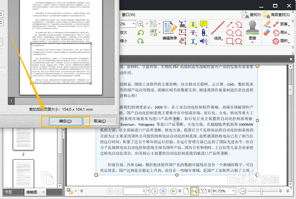Select the 图章 stamp tool

point(252,28)
